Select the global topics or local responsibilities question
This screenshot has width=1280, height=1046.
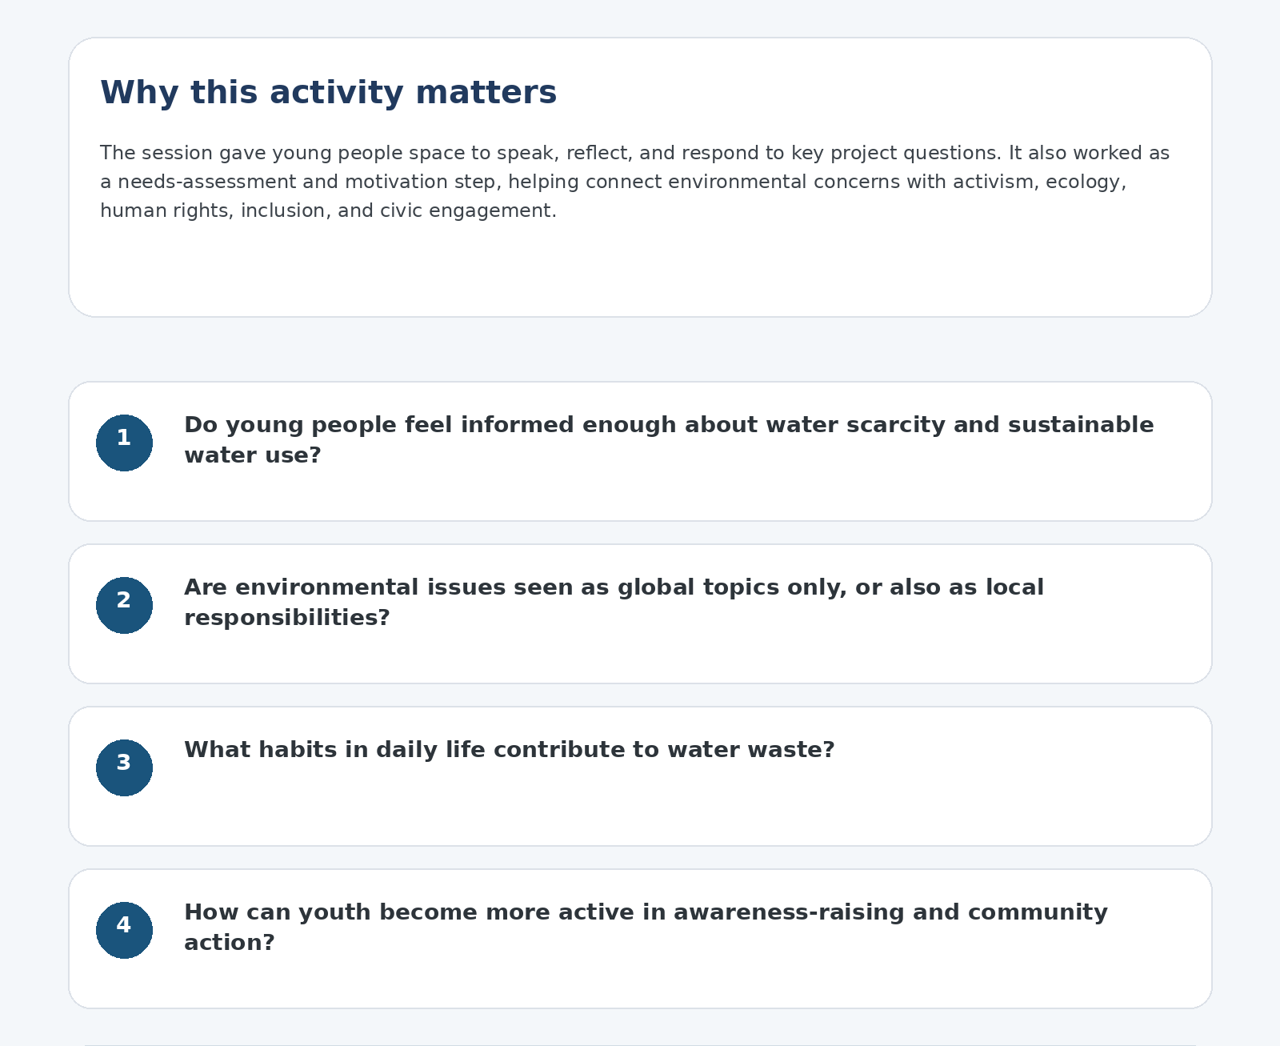(x=614, y=587)
